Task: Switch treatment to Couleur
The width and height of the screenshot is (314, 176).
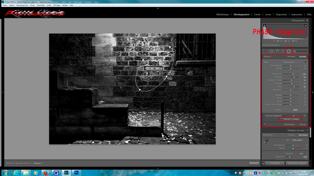Action: click(x=291, y=135)
